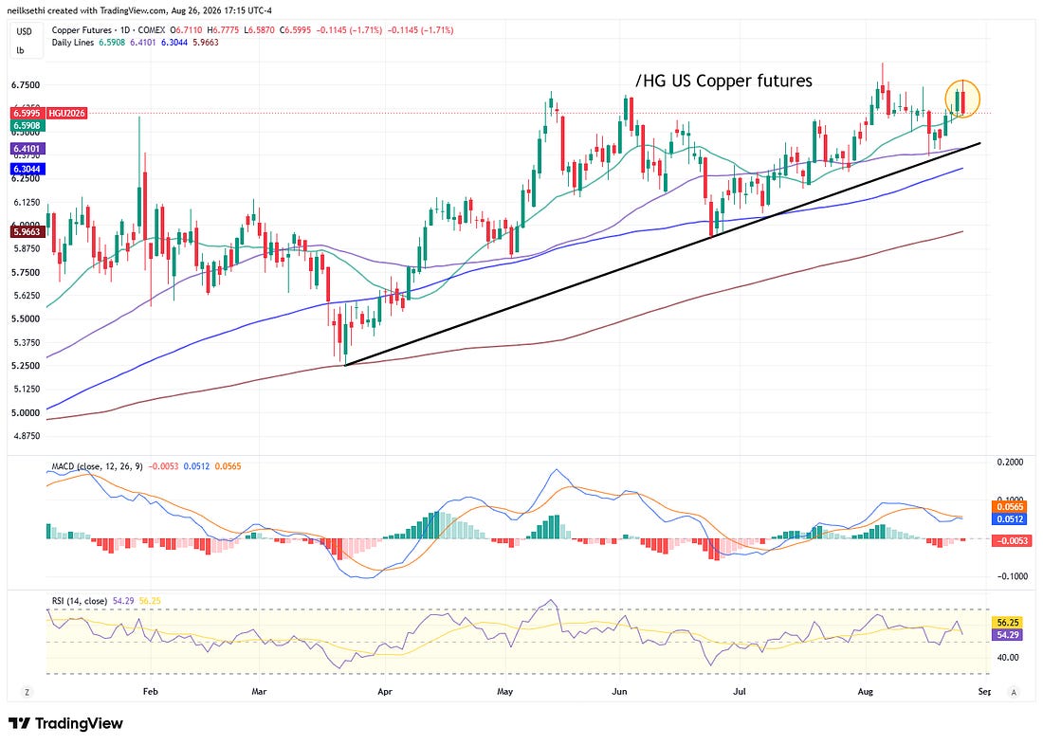Click the 0.2000 MACD axis label
Screen dimensions: 1043x745
[x=1011, y=463]
